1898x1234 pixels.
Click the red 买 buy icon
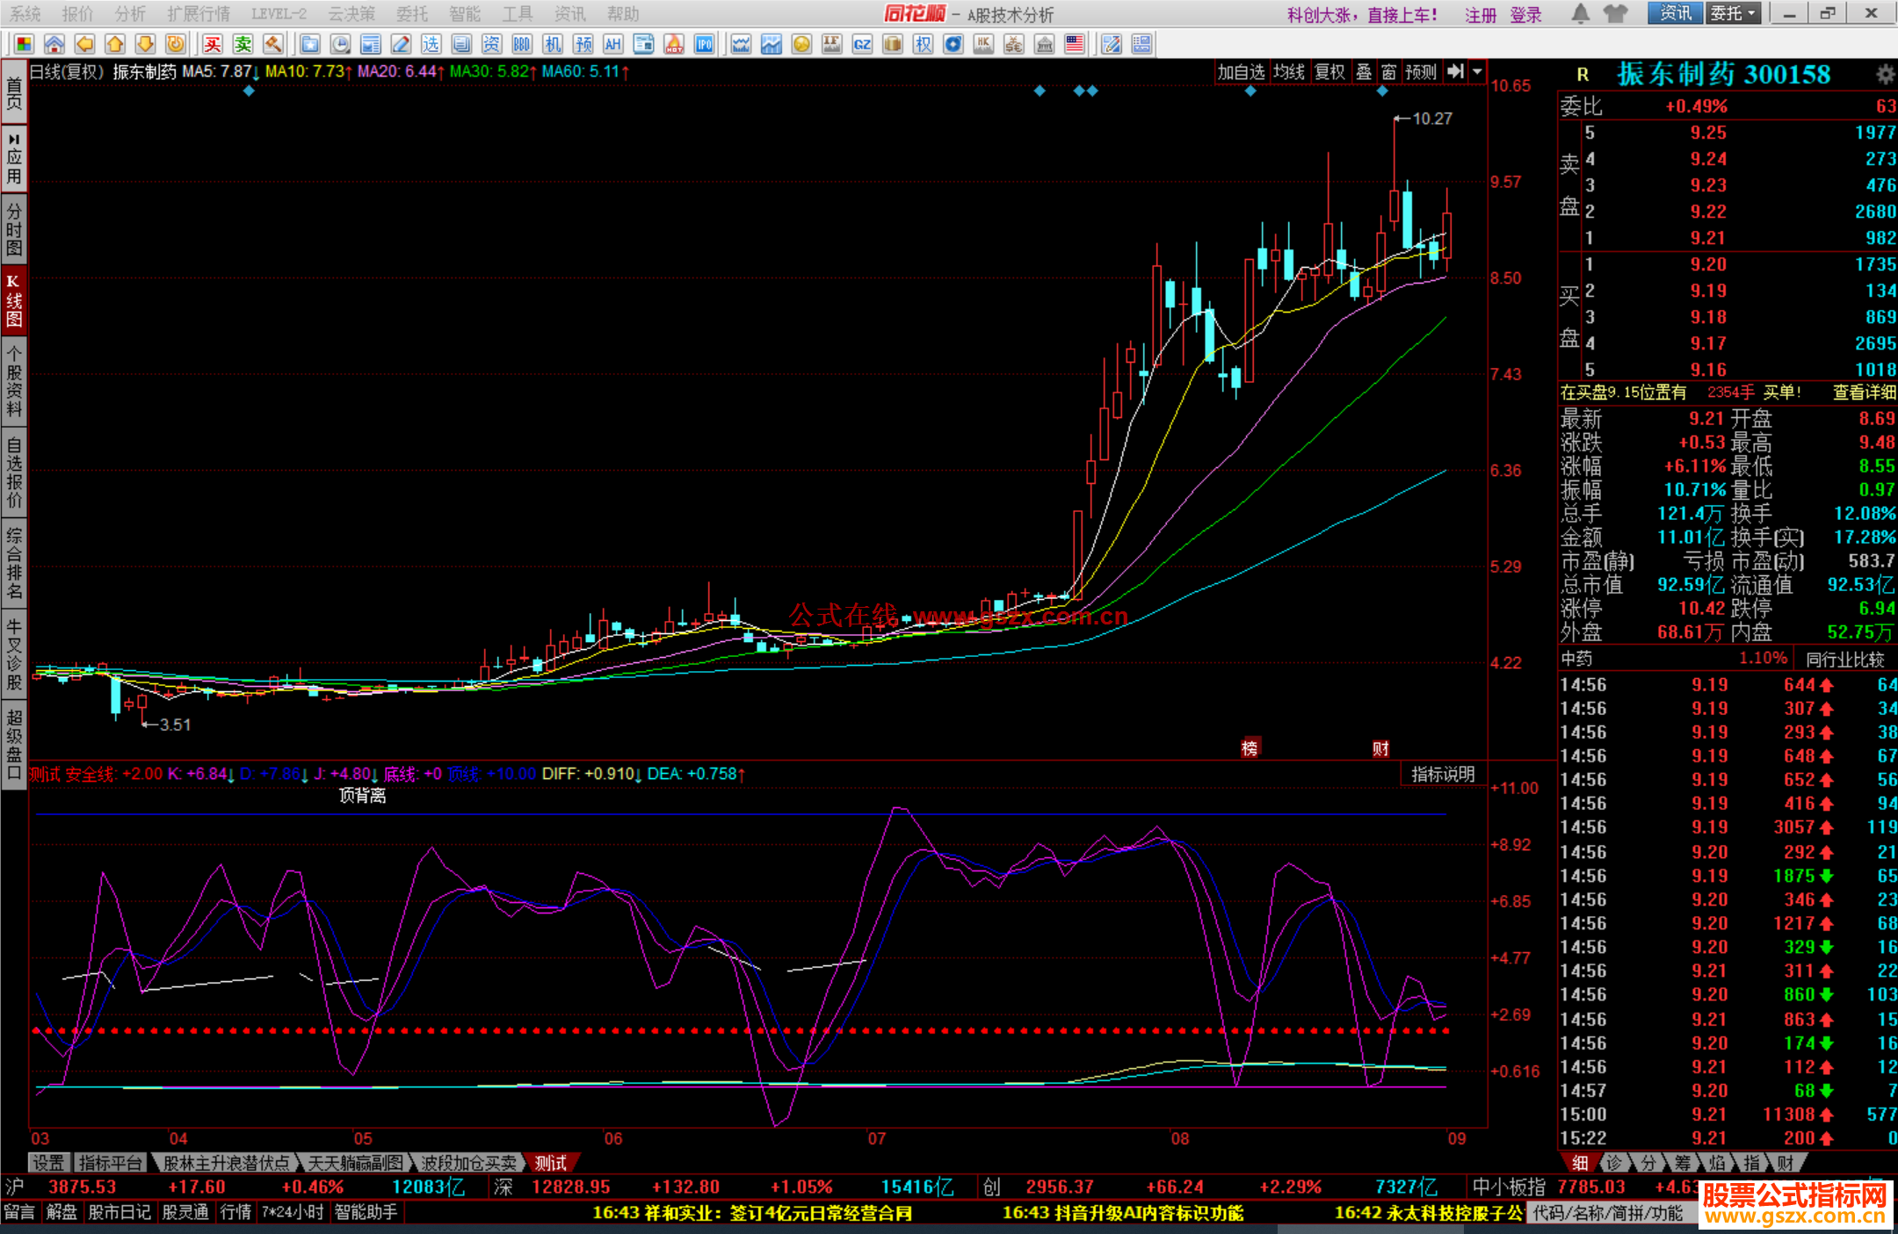pyautogui.click(x=213, y=44)
